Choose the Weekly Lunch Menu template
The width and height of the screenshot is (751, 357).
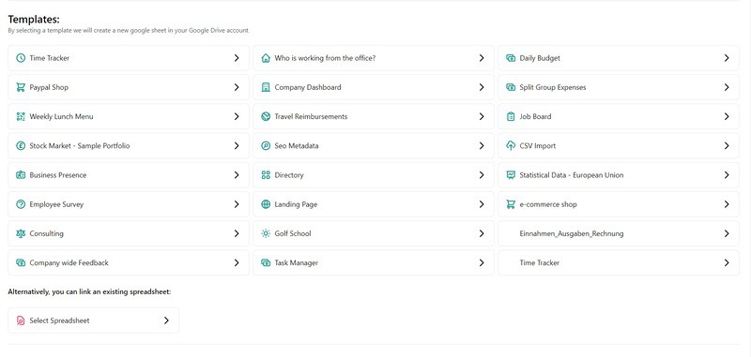click(x=129, y=116)
